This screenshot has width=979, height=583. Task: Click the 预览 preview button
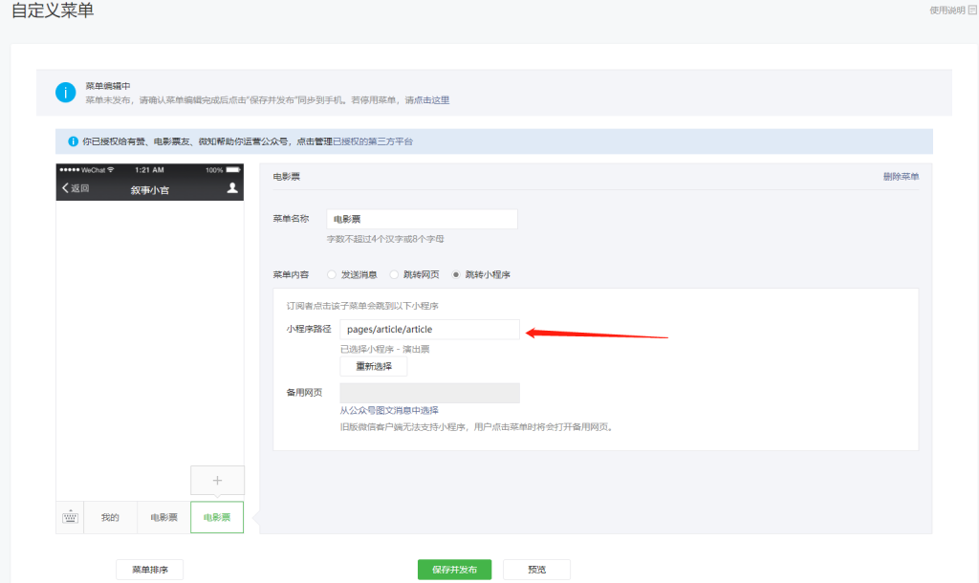[536, 569]
